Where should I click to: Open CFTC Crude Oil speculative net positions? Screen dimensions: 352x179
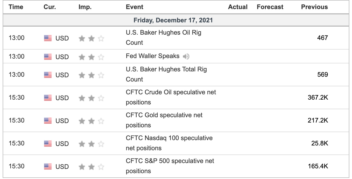(171, 97)
